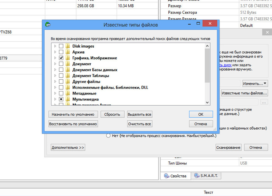Enable the Документ Базы данных checkbox

click(61, 70)
